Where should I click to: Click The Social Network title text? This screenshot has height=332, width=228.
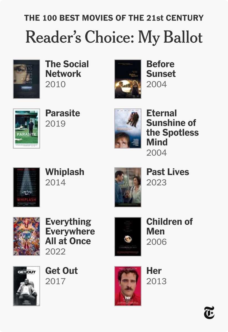[67, 69]
